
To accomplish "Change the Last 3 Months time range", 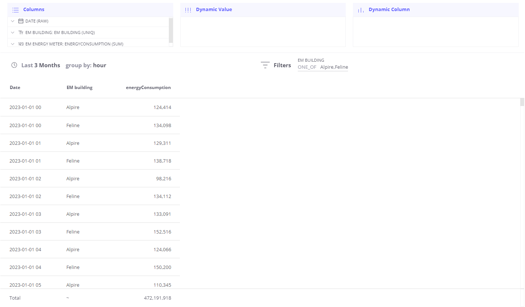I will (x=41, y=65).
